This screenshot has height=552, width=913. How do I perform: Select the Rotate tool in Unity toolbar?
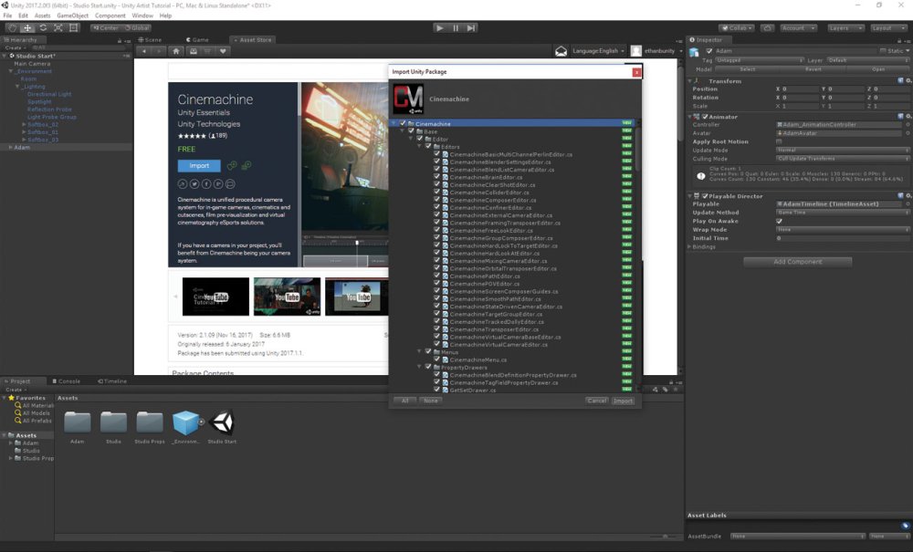pos(43,28)
